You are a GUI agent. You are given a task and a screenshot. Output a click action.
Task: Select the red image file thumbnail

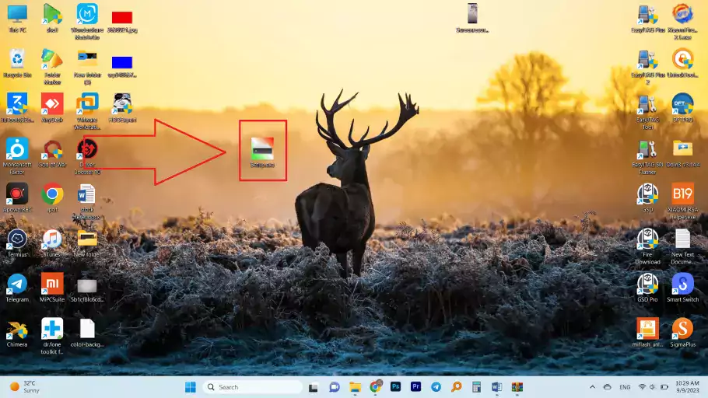pyautogui.click(x=121, y=18)
